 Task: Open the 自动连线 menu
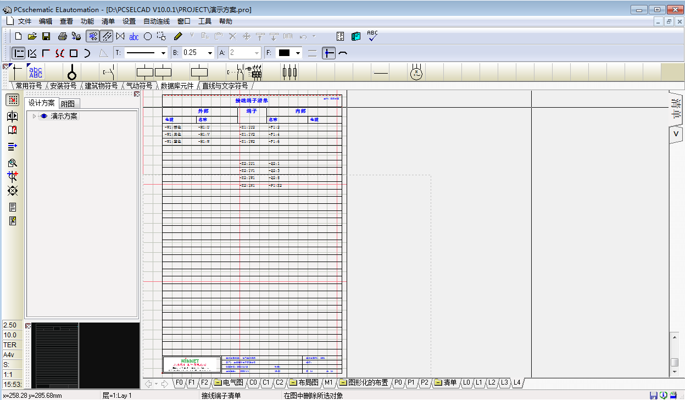[156, 21]
